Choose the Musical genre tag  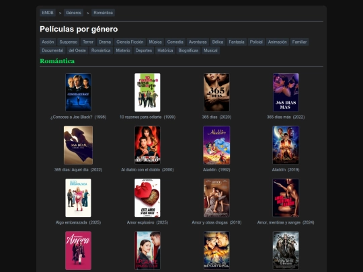point(210,50)
